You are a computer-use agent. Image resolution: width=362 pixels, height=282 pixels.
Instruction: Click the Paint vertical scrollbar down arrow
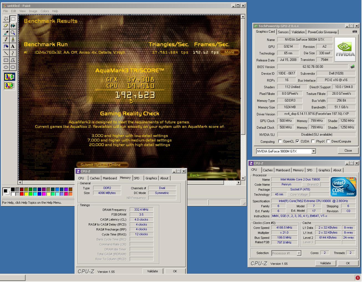[x=243, y=178]
